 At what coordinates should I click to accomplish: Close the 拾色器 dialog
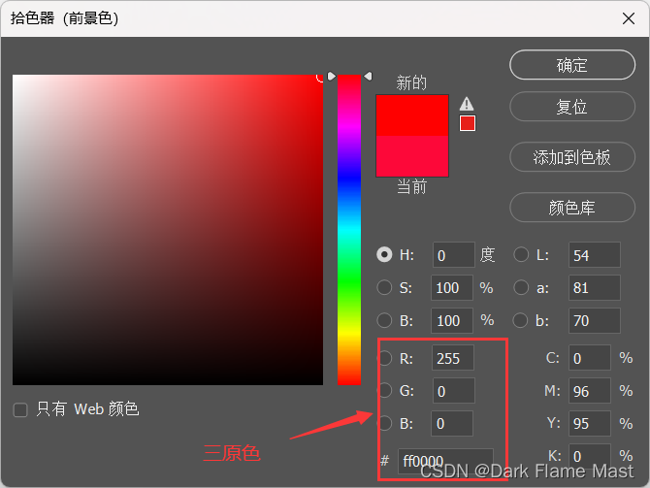[629, 18]
